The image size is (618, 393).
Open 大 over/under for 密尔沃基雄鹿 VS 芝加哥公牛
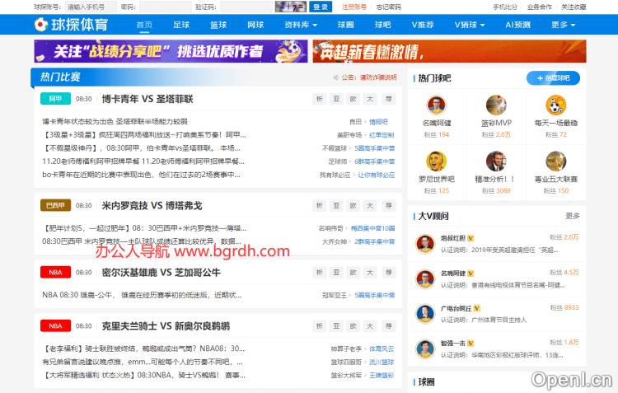pyautogui.click(x=370, y=273)
